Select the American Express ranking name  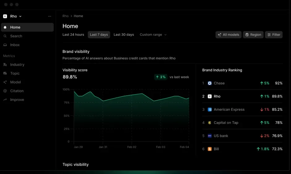coord(229,109)
